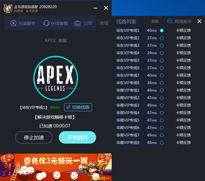Click 卡顿反馈 for 华南VIP专线7

click(183, 135)
